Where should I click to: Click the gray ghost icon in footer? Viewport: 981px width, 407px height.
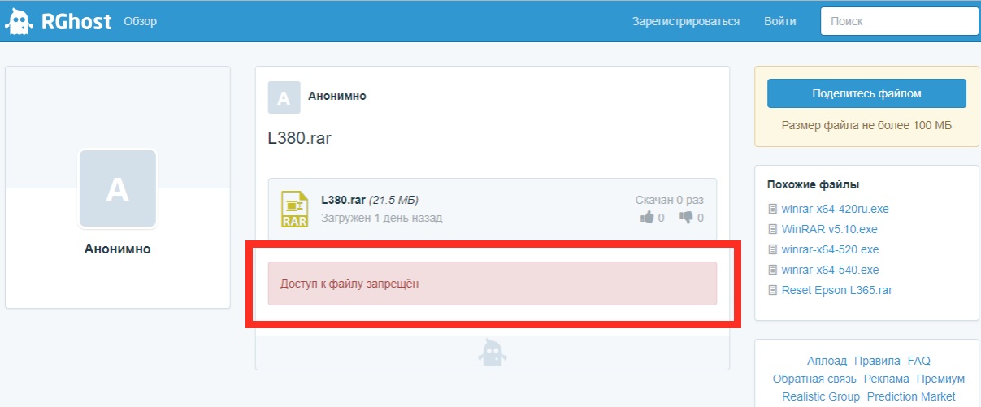[492, 352]
